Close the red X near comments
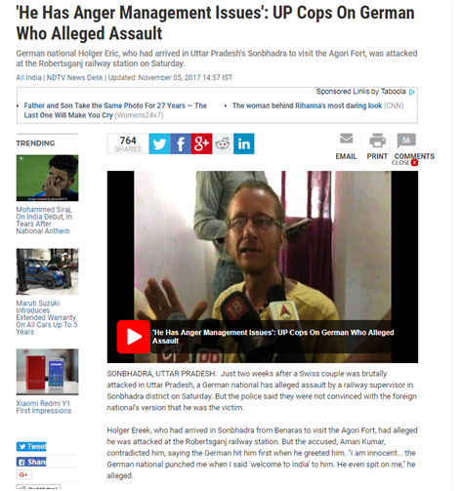The height and width of the screenshot is (491, 462). tap(414, 163)
